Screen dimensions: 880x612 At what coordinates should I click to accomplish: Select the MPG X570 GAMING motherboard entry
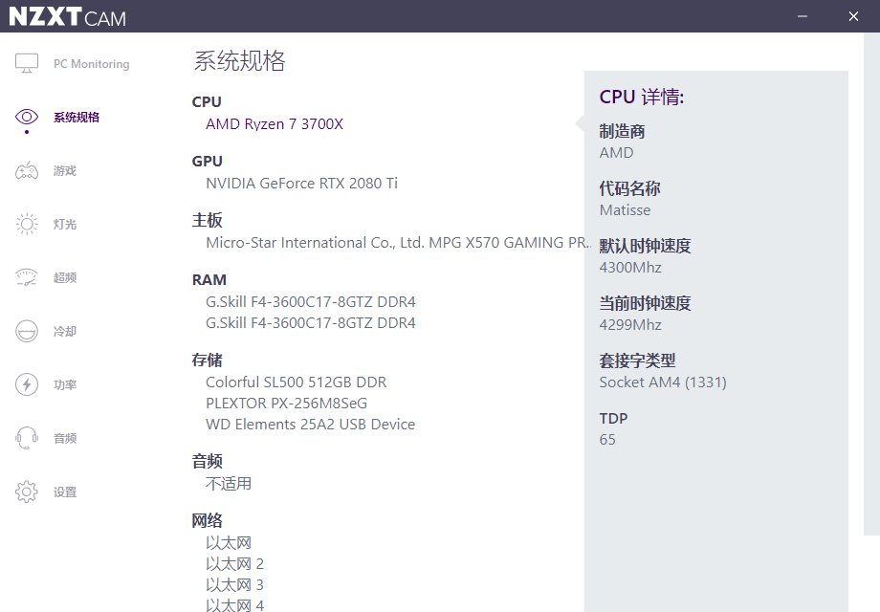pos(394,243)
